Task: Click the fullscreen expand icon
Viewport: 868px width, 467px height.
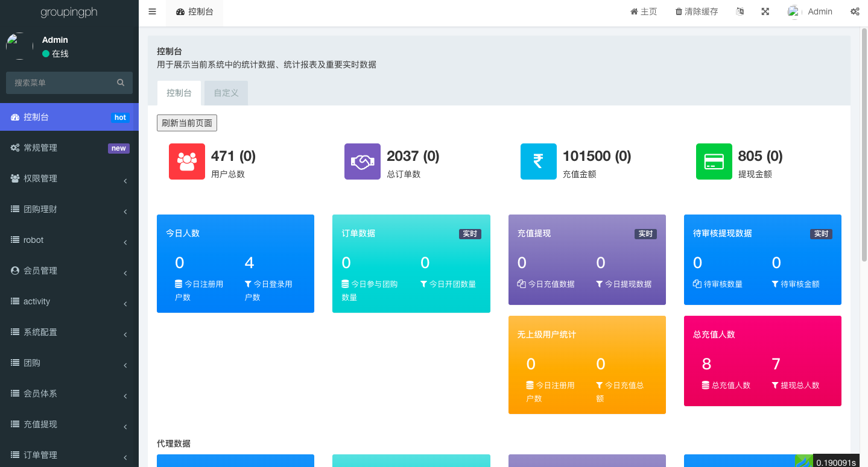Action: pos(765,12)
